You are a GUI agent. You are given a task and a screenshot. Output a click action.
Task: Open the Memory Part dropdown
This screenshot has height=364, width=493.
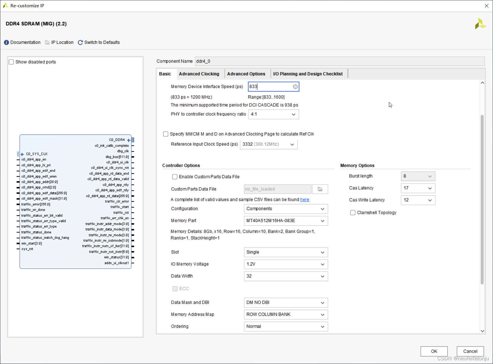tap(286, 221)
